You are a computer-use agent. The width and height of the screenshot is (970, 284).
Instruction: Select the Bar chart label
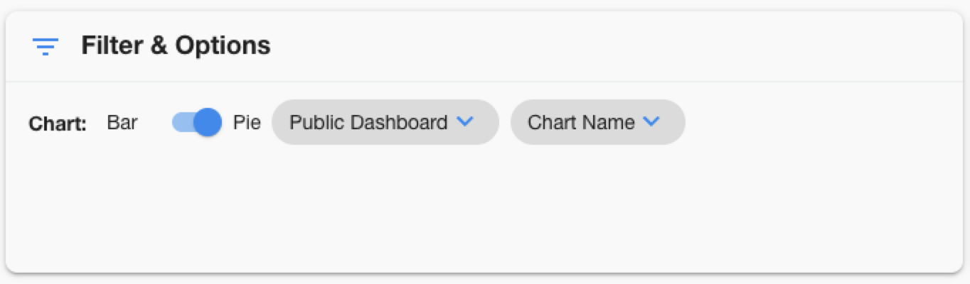click(x=122, y=122)
